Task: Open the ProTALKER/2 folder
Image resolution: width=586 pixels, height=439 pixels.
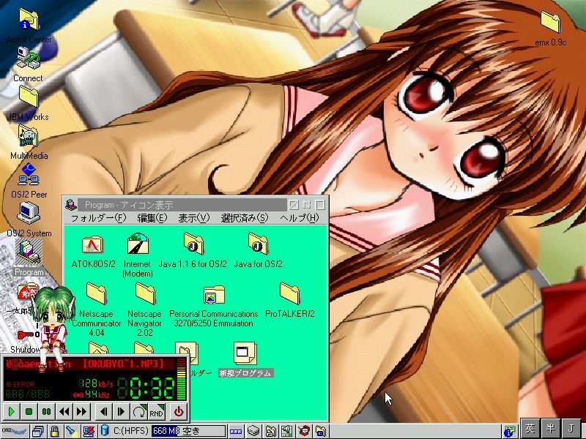Action: [x=289, y=293]
